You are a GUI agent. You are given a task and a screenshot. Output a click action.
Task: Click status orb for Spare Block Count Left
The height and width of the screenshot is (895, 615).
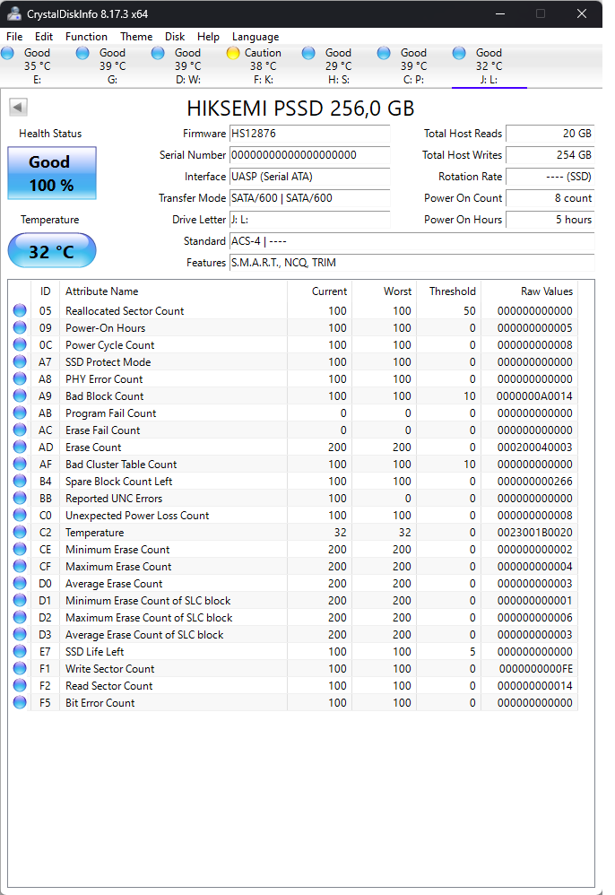[20, 482]
